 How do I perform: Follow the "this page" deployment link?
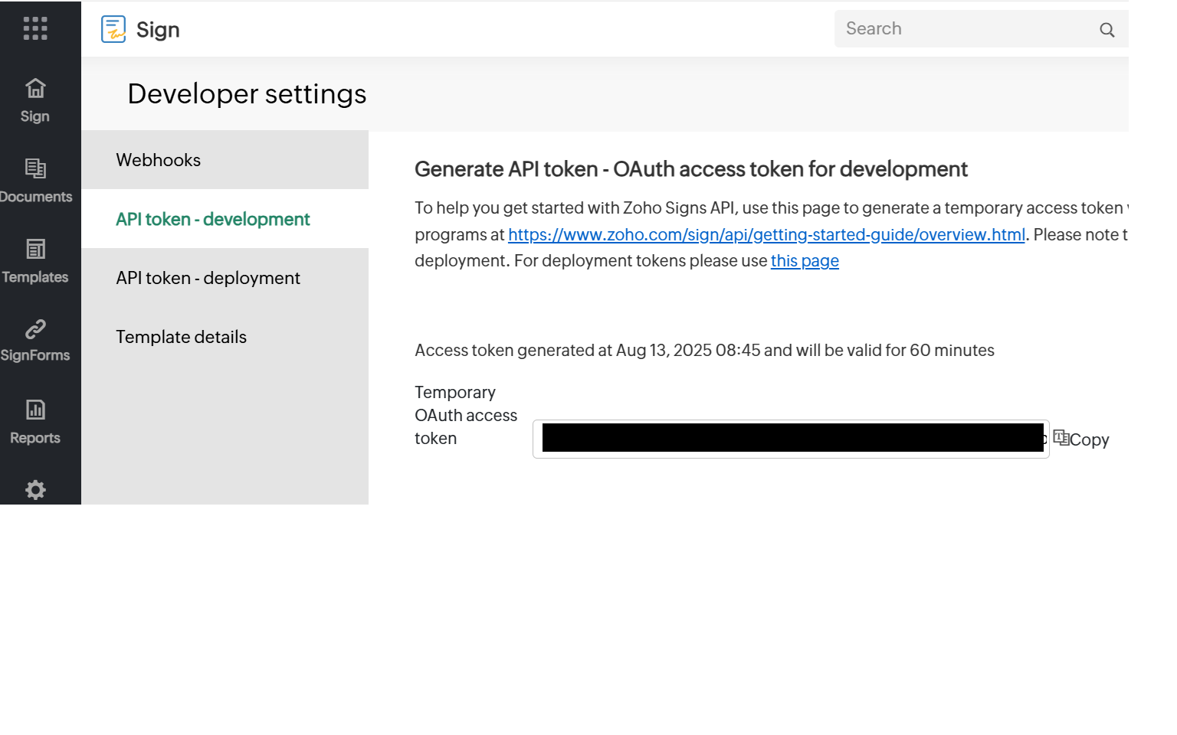(805, 261)
